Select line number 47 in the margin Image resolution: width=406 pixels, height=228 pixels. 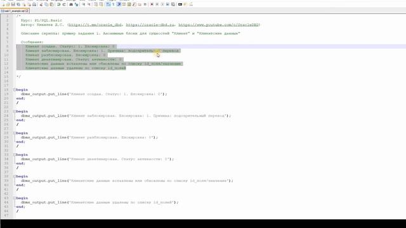[x=6, y=215]
